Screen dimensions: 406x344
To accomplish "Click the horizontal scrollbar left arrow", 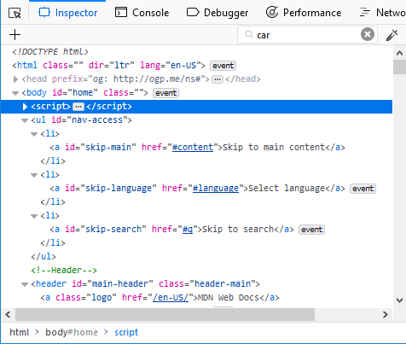I will (8, 315).
